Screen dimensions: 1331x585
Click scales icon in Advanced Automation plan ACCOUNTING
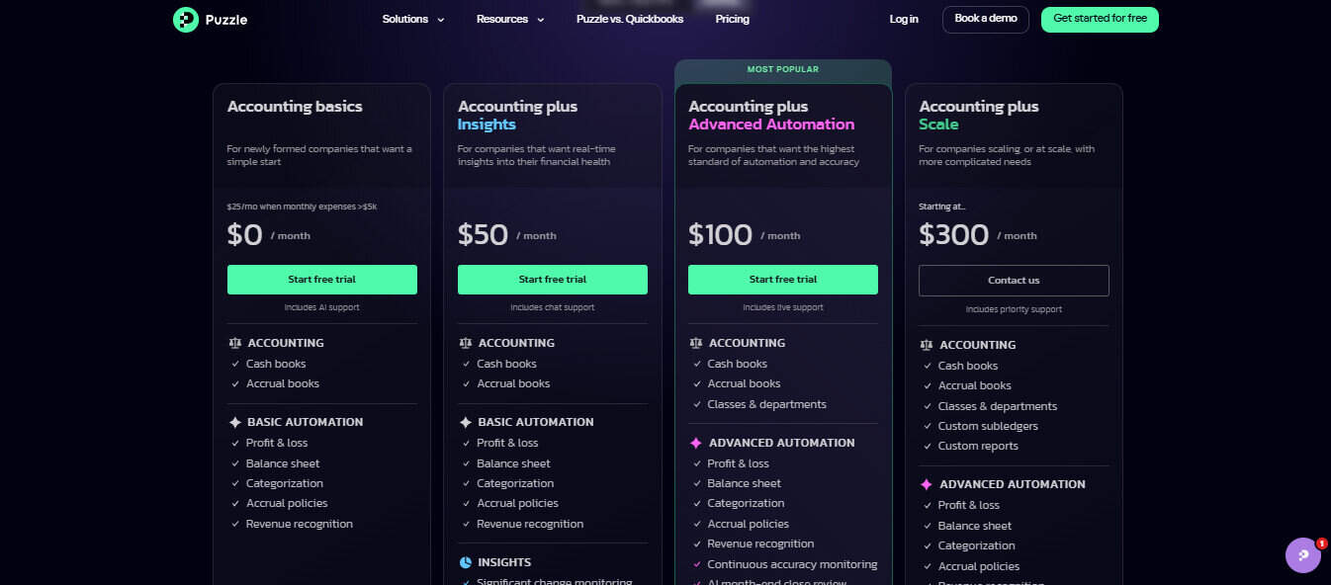pos(695,343)
